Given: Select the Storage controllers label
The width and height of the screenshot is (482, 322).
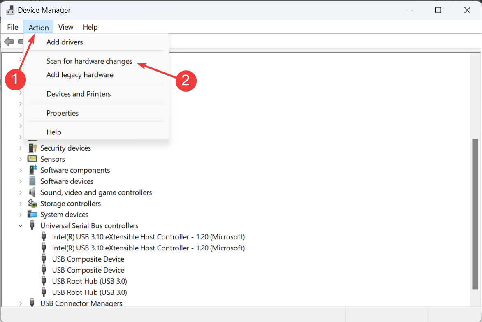Looking at the screenshot, I should [70, 204].
